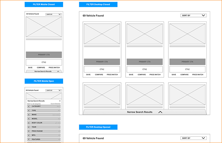Open SORT BY dropdown in Desktop Closed
This screenshot has height=143, width=222.
[193, 15]
